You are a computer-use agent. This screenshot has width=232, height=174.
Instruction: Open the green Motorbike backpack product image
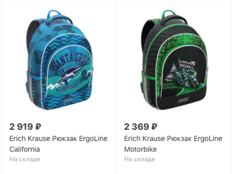coord(174,60)
